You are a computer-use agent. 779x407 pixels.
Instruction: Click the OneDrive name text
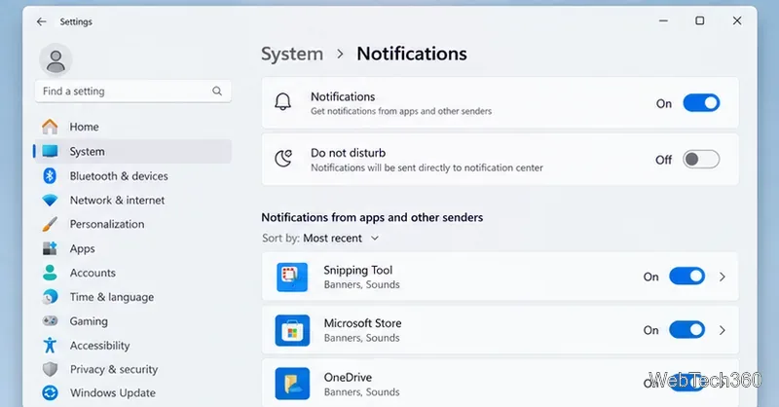(348, 377)
